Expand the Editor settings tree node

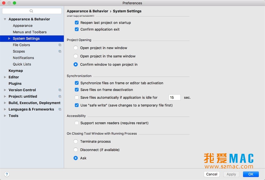click(5, 77)
